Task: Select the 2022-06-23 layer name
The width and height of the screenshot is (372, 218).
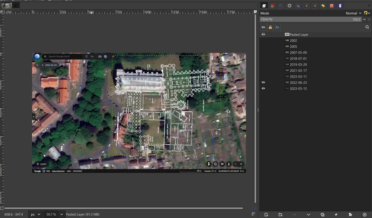Action: (298, 82)
